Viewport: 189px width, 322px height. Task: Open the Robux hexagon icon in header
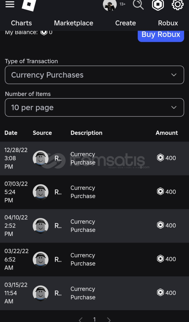pos(158,5)
